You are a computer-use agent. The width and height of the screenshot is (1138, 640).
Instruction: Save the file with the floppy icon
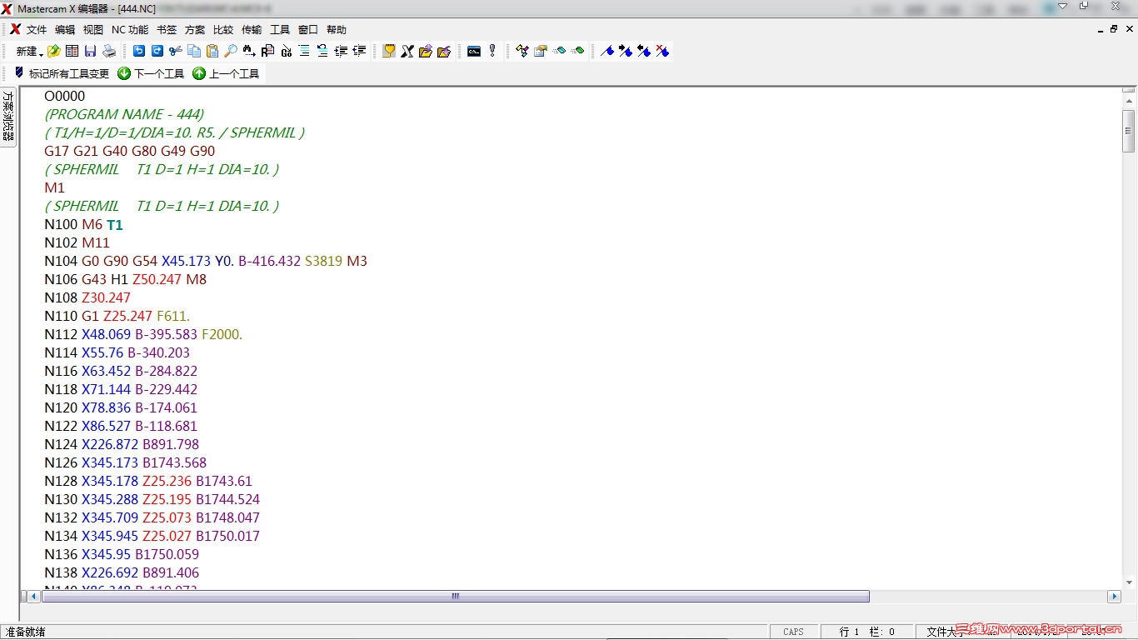click(90, 52)
